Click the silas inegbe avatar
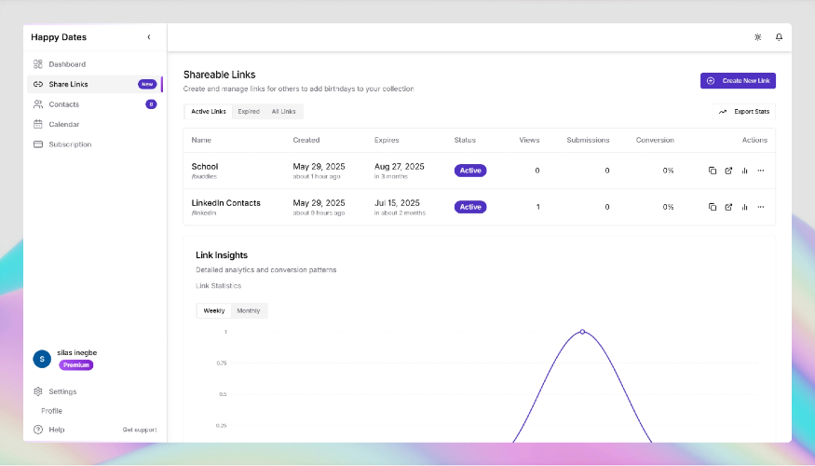815x466 pixels. (42, 359)
